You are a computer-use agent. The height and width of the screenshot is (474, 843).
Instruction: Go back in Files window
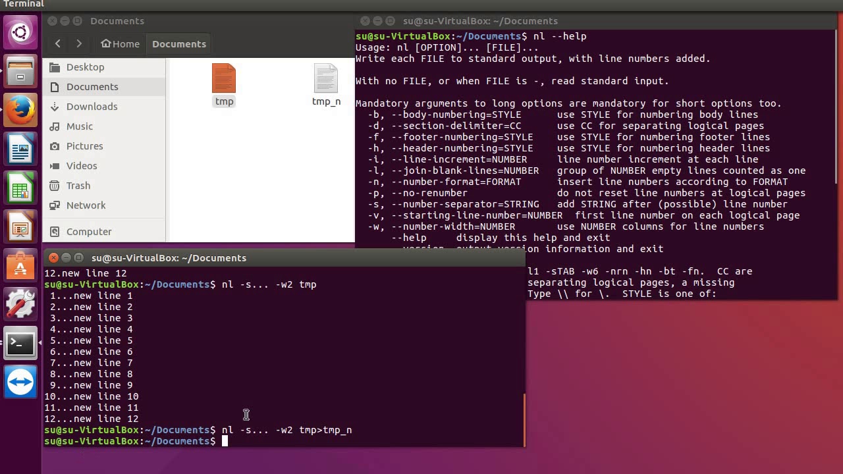click(x=58, y=43)
